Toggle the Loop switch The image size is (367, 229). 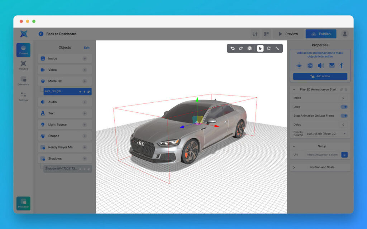click(344, 107)
